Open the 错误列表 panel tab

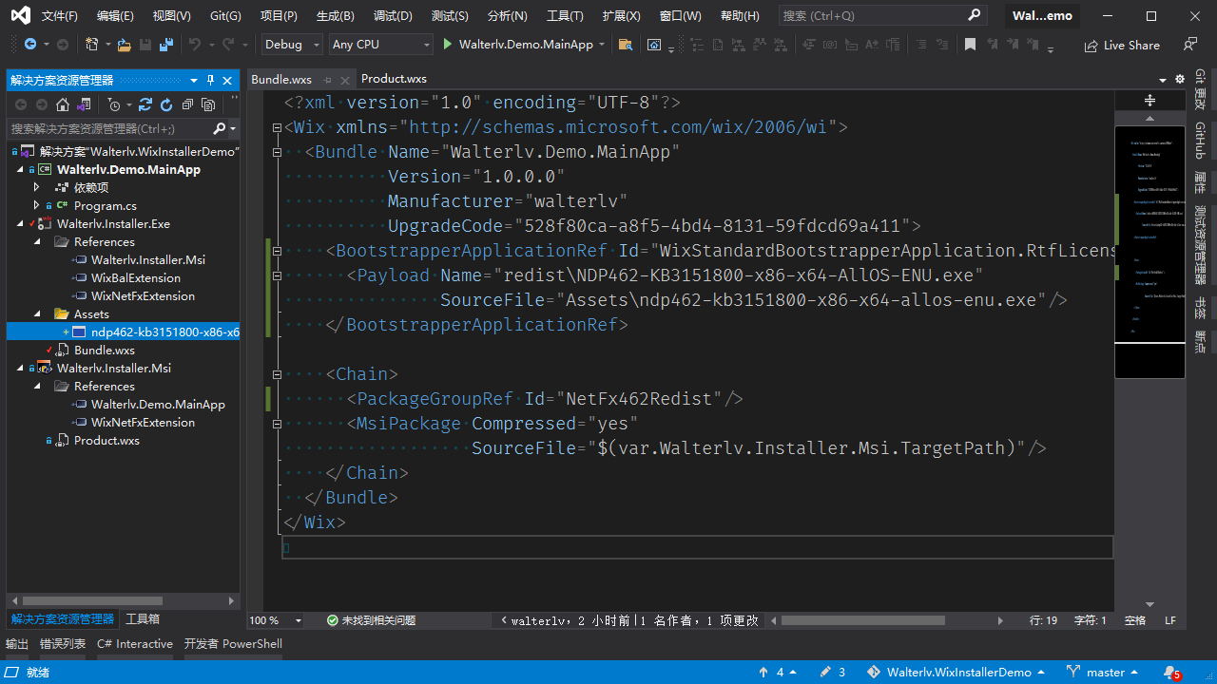63,644
